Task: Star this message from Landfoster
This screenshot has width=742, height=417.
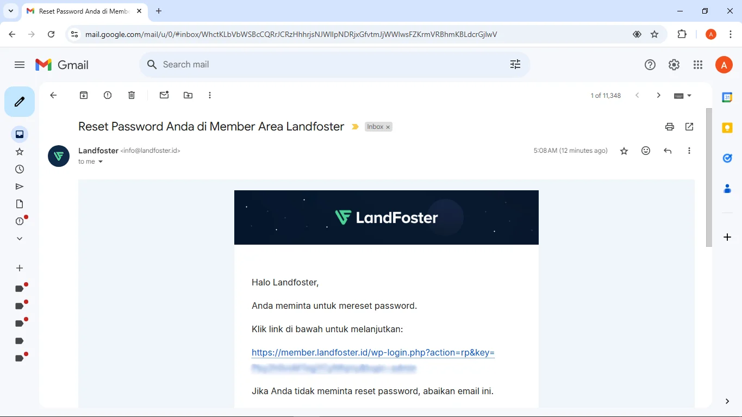Action: click(624, 151)
